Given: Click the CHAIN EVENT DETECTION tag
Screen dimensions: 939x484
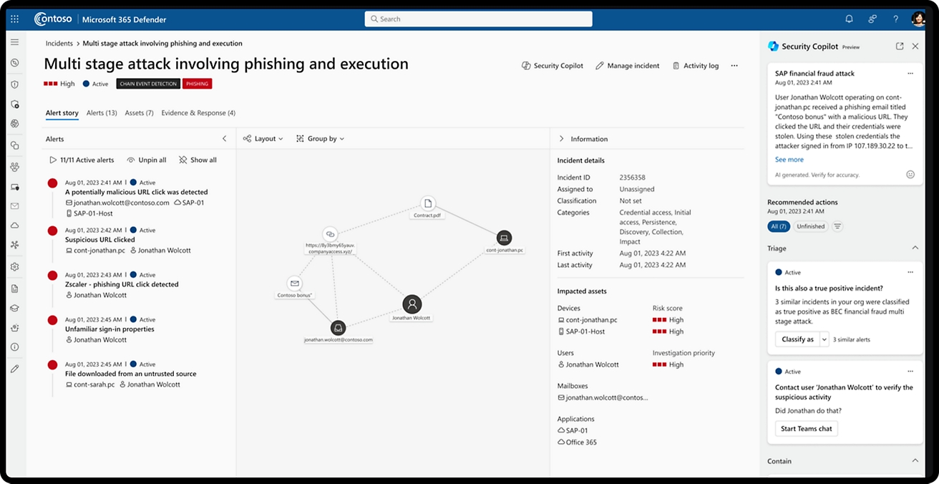Looking at the screenshot, I should (x=147, y=84).
